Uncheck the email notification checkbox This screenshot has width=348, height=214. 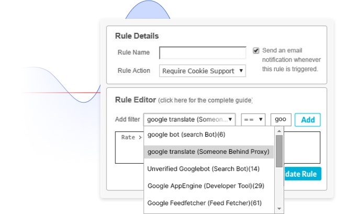(x=256, y=51)
